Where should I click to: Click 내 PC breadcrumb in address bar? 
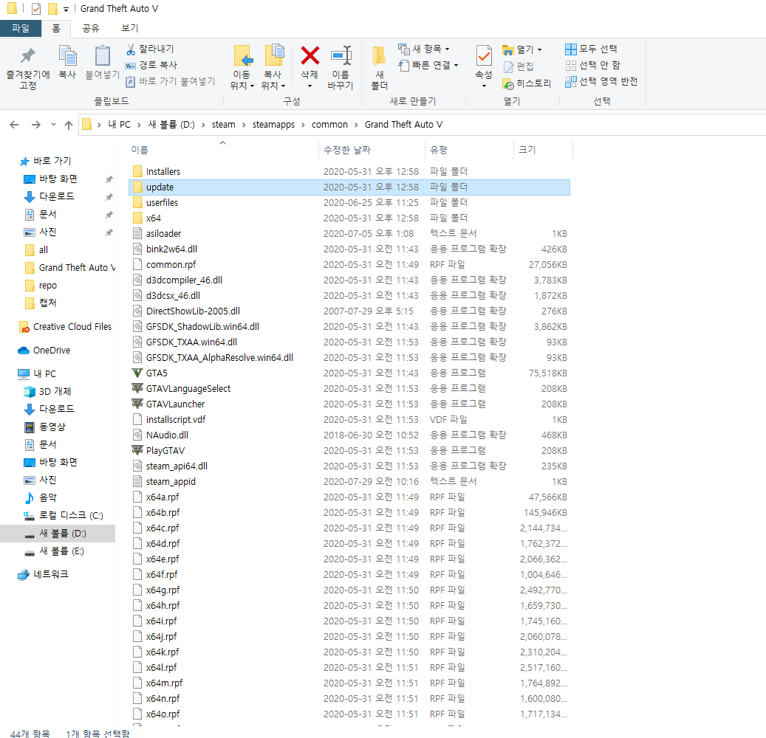[119, 125]
